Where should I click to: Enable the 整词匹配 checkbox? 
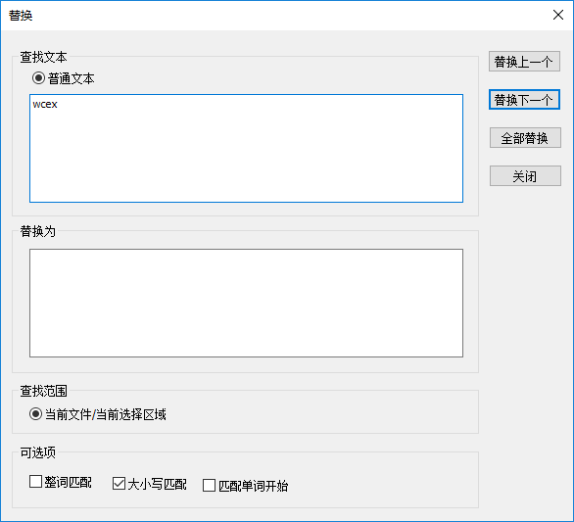[35, 482]
